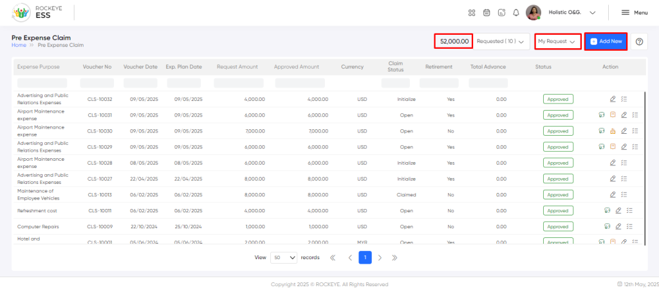The image size is (659, 292).
Task: Open the help question mark icon
Action: coord(639,41)
